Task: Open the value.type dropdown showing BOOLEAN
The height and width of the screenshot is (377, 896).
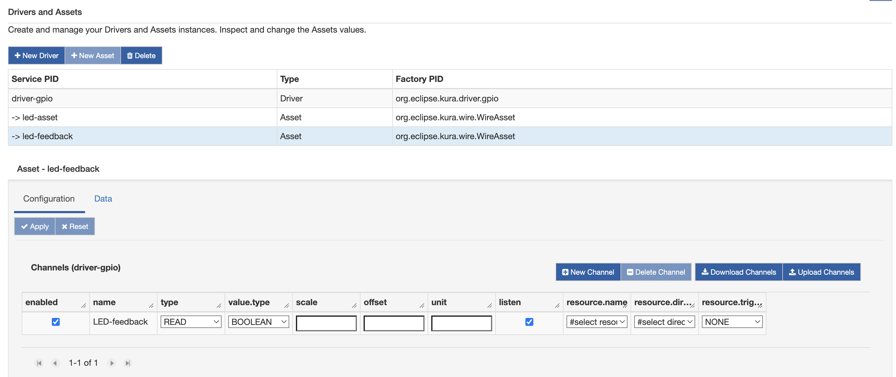Action: coord(259,322)
